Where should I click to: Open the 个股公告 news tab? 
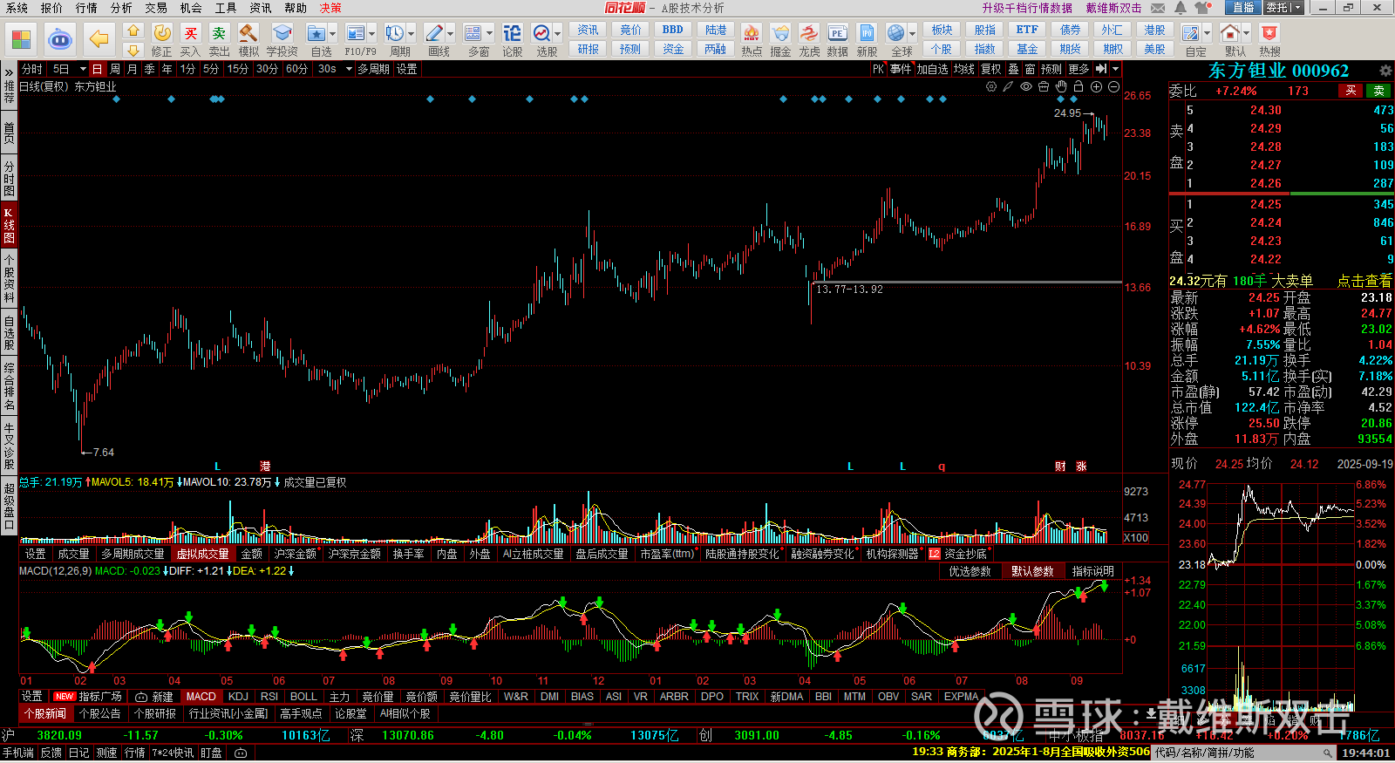(100, 713)
